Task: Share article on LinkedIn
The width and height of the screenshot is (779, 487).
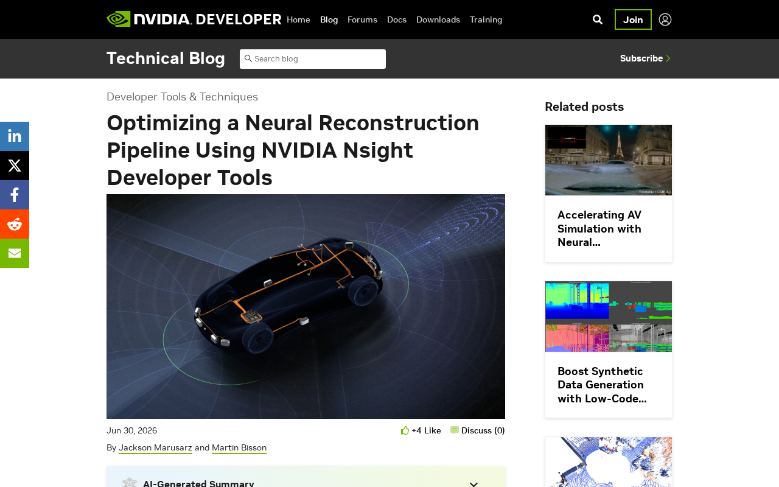Action: click(x=15, y=136)
